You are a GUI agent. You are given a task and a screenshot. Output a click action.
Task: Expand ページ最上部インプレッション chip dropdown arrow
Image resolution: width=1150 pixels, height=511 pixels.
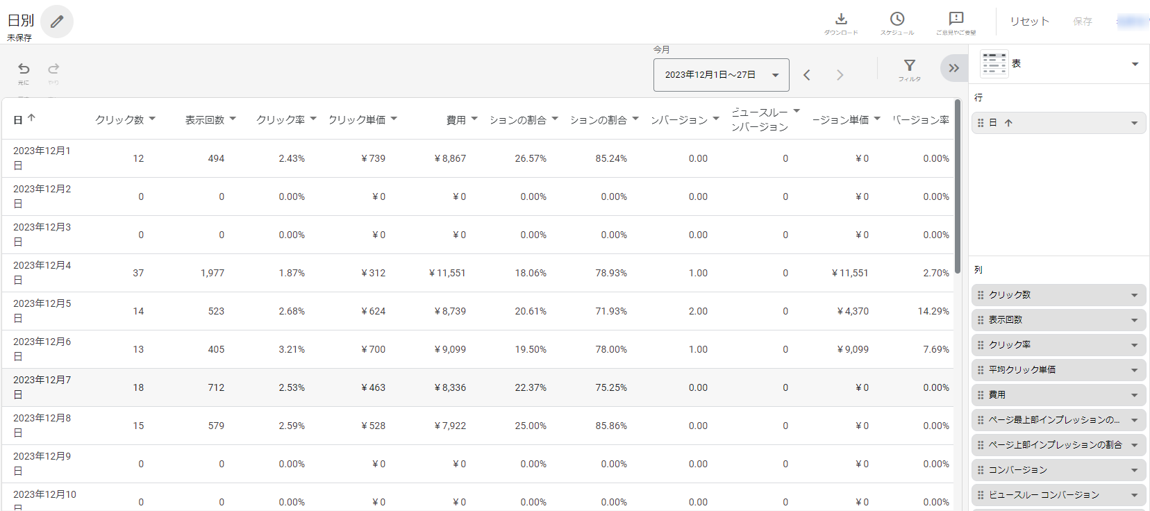click(x=1134, y=420)
